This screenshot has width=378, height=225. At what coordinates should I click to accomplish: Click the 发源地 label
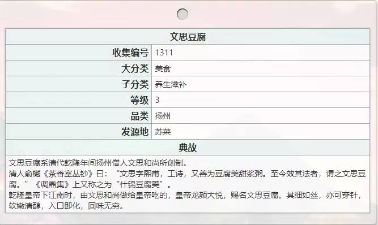click(x=135, y=132)
